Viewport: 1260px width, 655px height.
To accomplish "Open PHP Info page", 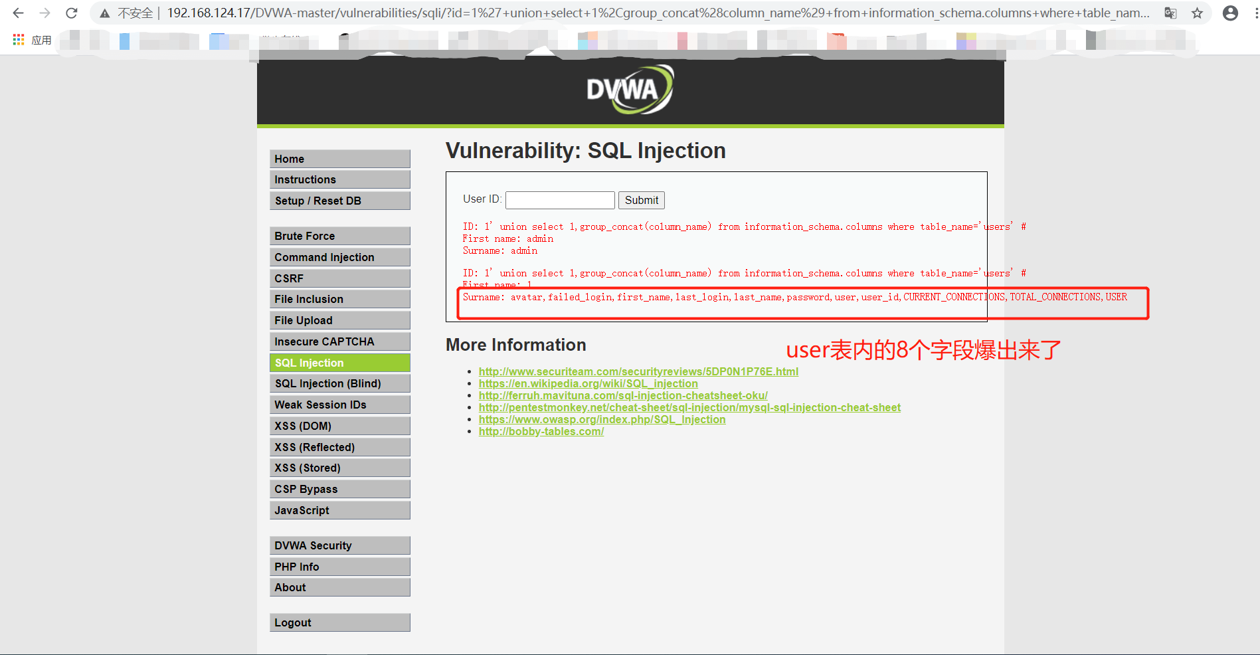I will click(340, 567).
